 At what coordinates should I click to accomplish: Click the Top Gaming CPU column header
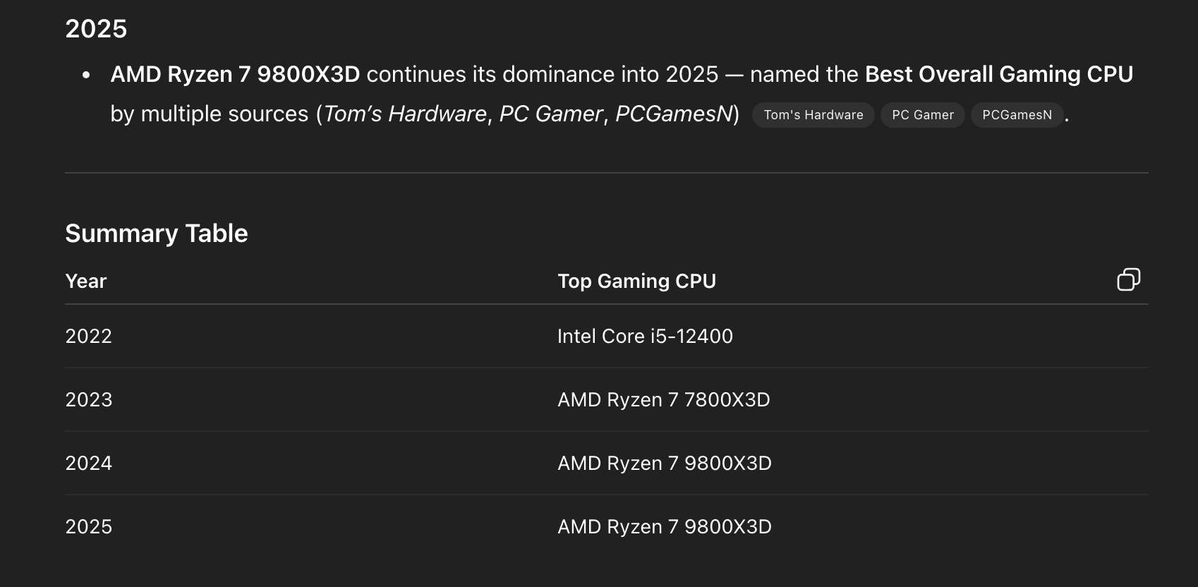click(636, 281)
